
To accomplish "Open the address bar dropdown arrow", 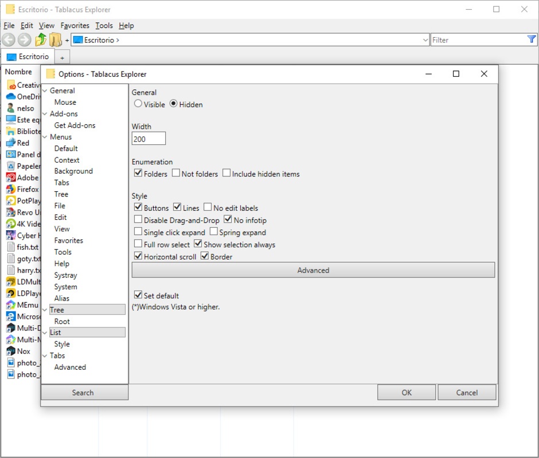I will (425, 40).
